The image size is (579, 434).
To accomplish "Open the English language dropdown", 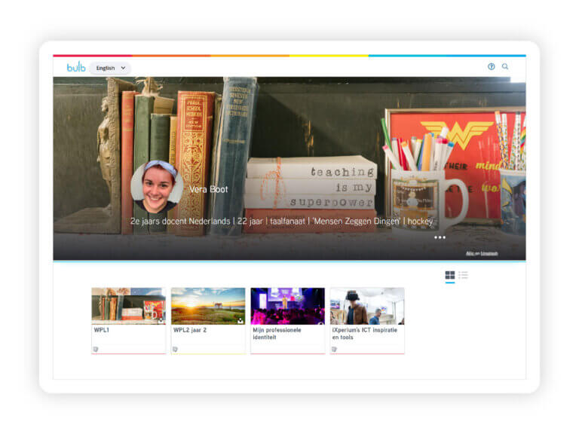I will pos(110,68).
